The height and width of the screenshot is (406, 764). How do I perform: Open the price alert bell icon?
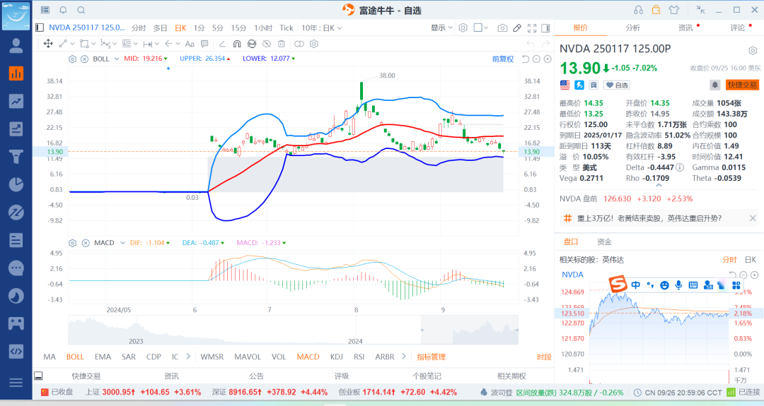715,85
